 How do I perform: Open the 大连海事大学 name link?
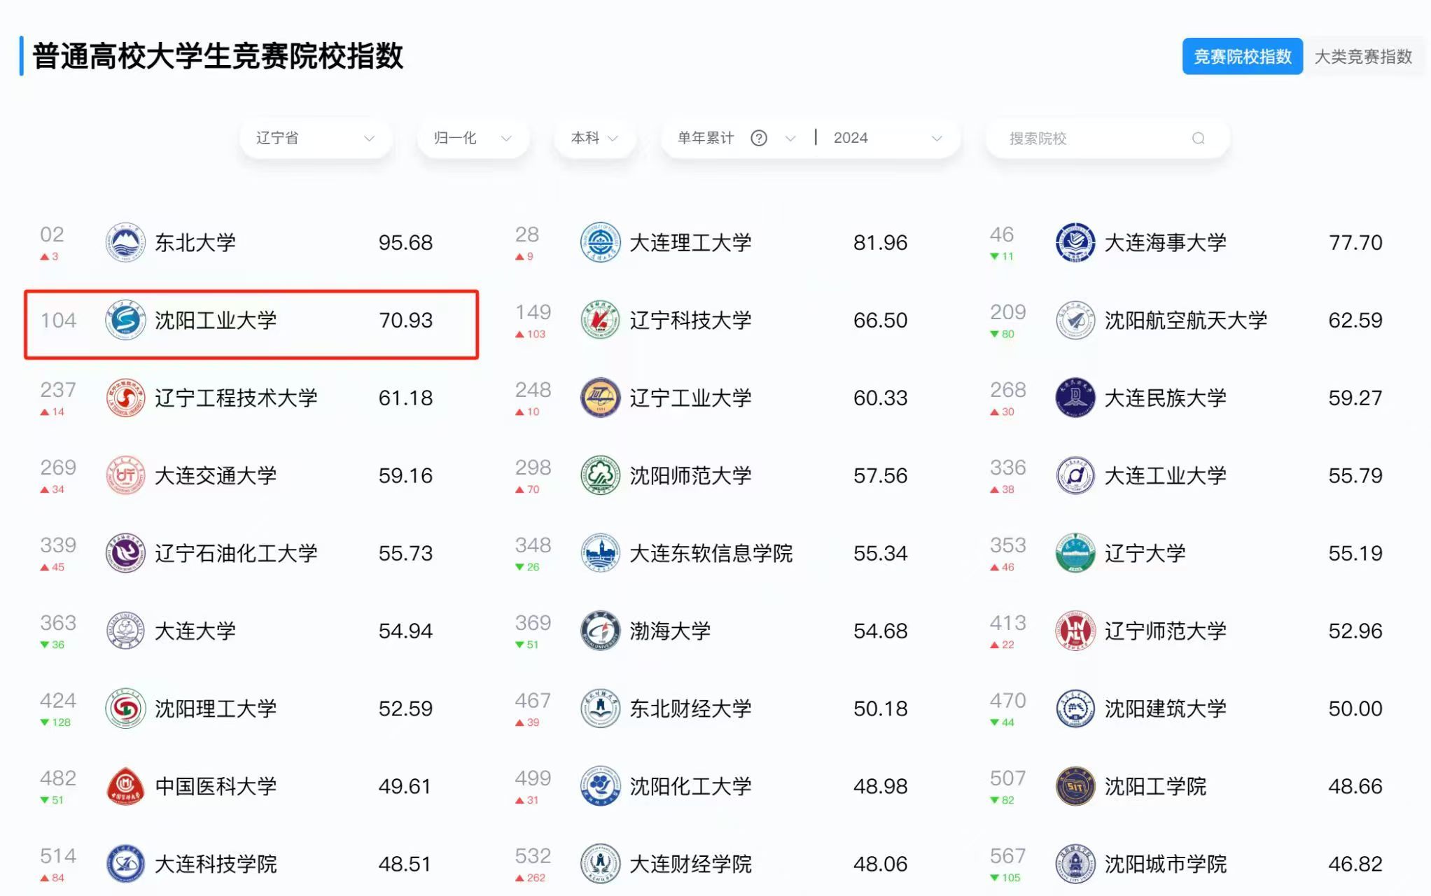[1165, 243]
